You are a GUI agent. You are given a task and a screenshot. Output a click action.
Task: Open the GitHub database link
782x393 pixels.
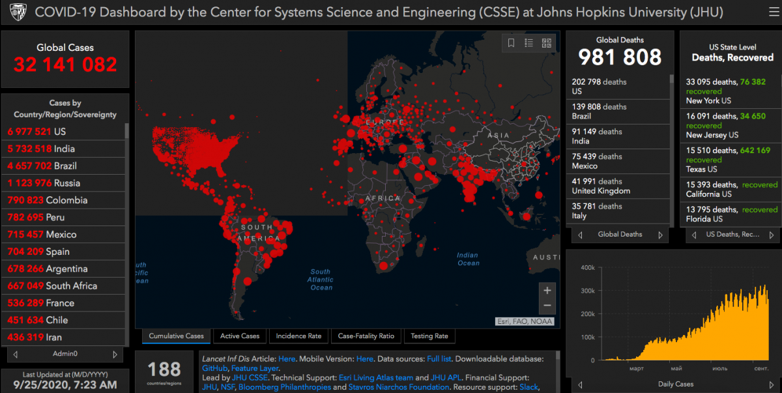point(214,368)
